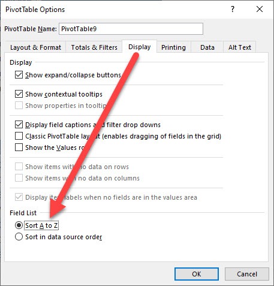Edit the PivotTable Name field
The width and height of the screenshot is (274, 286).
pyautogui.click(x=131, y=29)
